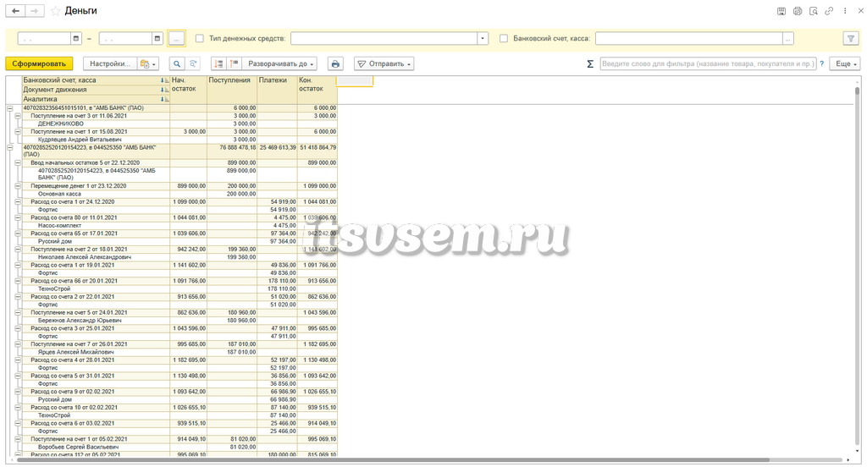
Task: Open the Настройки... button
Action: tap(109, 63)
